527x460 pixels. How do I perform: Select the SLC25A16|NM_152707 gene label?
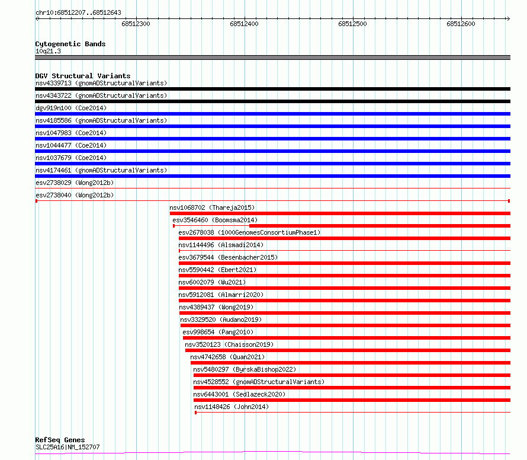pos(68,447)
